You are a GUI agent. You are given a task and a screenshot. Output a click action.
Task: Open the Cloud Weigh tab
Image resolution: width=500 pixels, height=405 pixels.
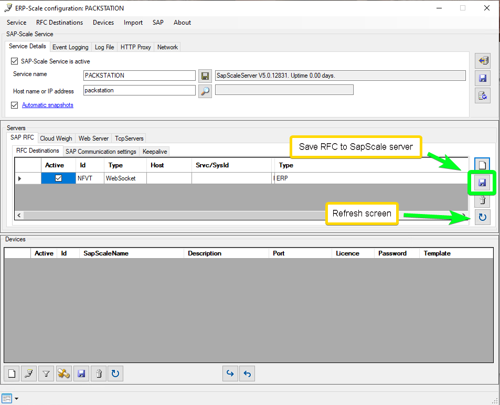56,138
